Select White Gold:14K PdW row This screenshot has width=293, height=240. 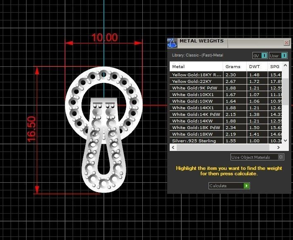(226, 114)
